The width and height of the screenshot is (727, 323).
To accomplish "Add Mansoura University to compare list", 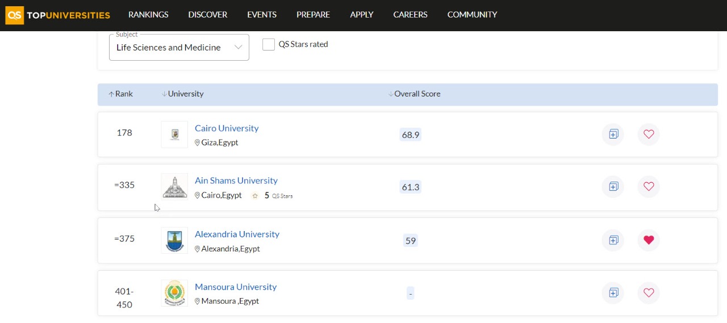I will click(x=613, y=293).
